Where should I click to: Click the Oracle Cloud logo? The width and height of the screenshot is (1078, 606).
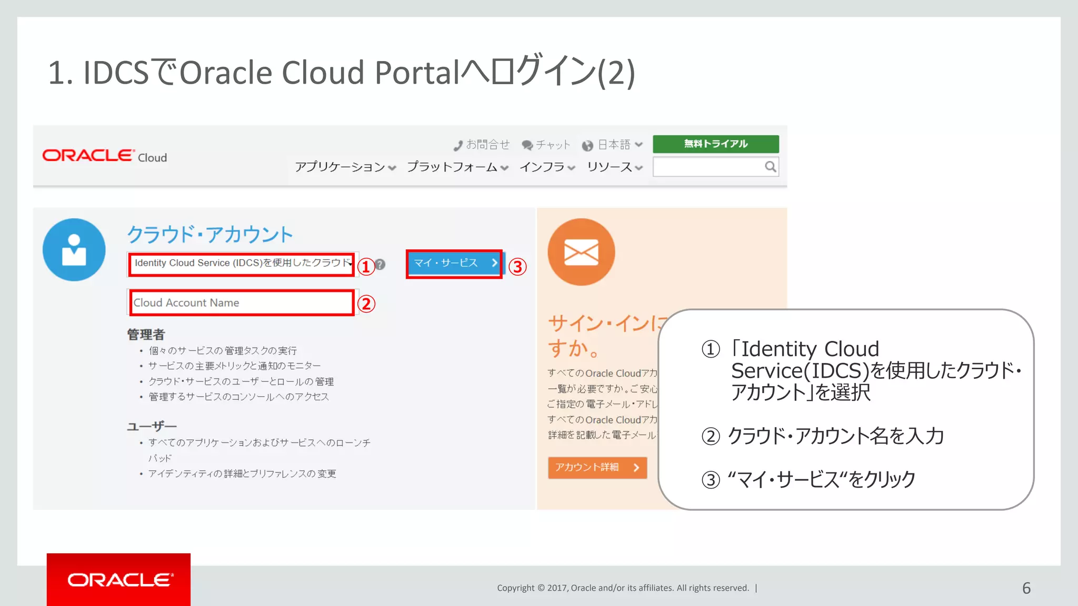pos(105,156)
